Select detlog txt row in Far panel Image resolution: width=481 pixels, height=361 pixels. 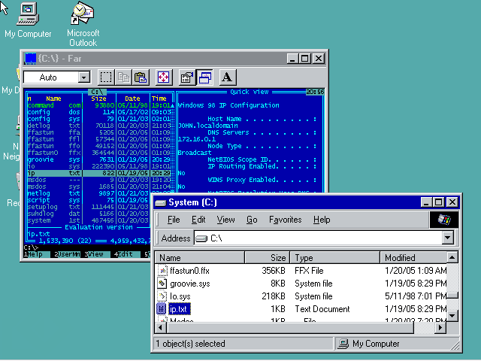coord(100,126)
